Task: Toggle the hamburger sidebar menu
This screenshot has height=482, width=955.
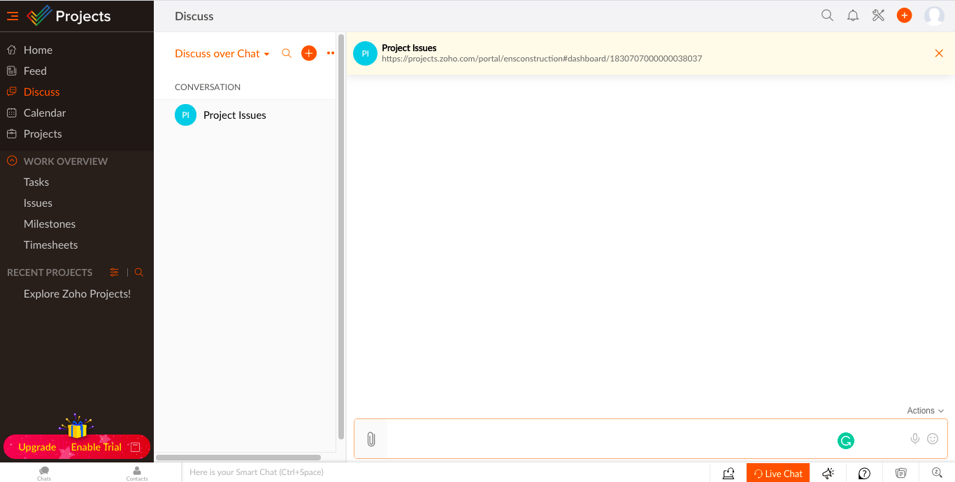Action: tap(13, 16)
